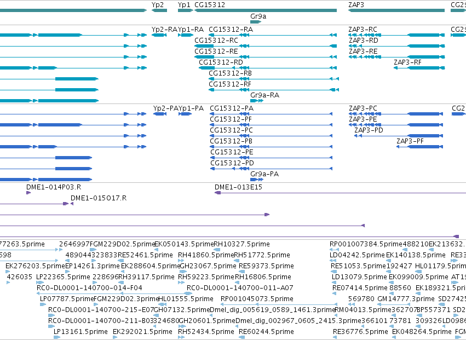Click EST label LP07787.5prime
The height and width of the screenshot is (340, 466).
[x=67, y=299]
